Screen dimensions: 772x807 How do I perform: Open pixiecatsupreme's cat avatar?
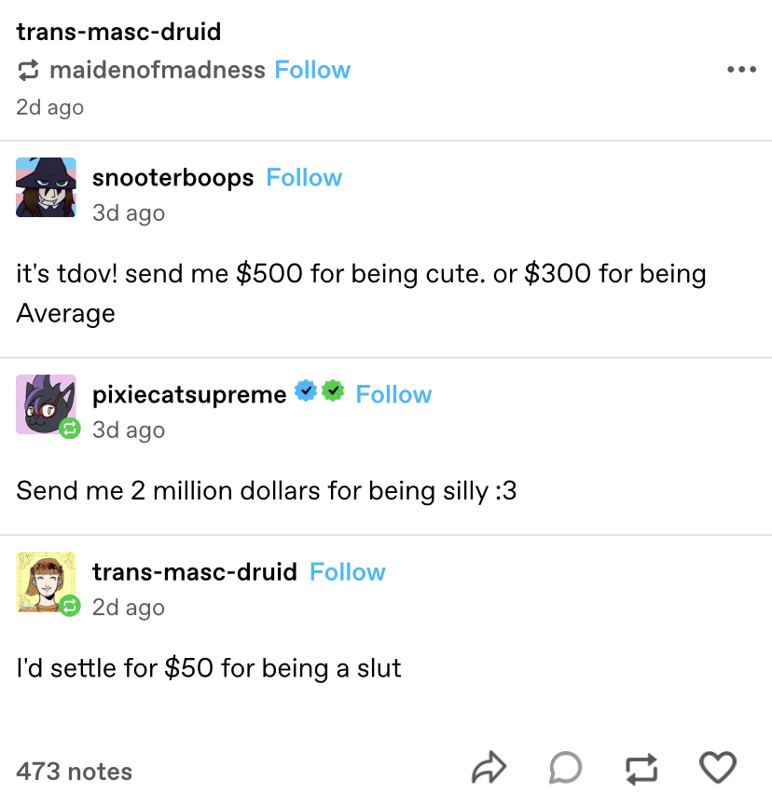(46, 404)
